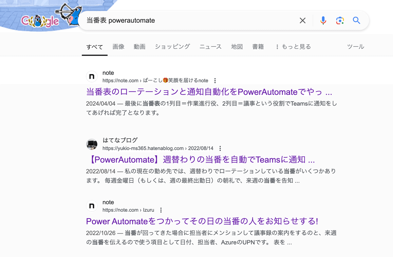Start voice search with microphone icon
This screenshot has height=257, width=393.
click(323, 21)
